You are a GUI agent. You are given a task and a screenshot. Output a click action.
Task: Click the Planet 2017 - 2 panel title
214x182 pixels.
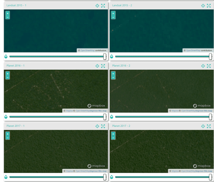[x=121, y=126]
